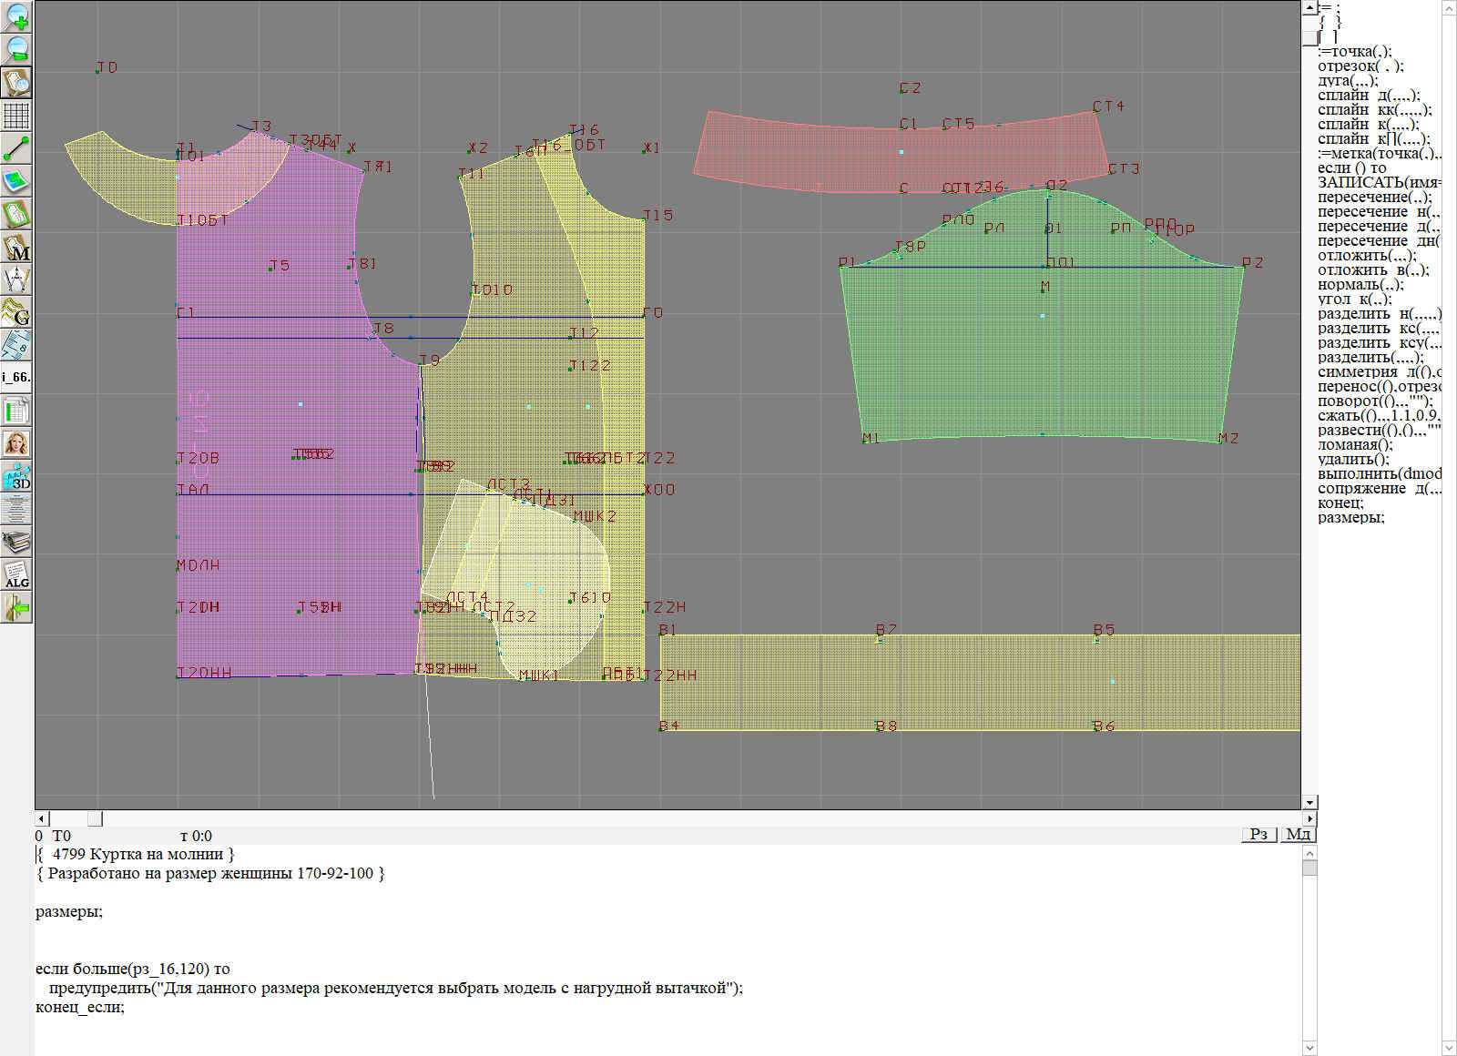Open the green spreadsheet table icon
The image size is (1457, 1056).
click(17, 411)
